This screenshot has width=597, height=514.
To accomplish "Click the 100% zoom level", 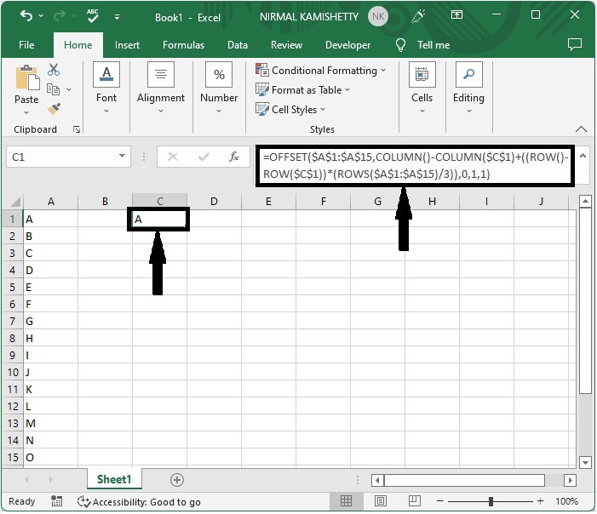I will pos(566,501).
